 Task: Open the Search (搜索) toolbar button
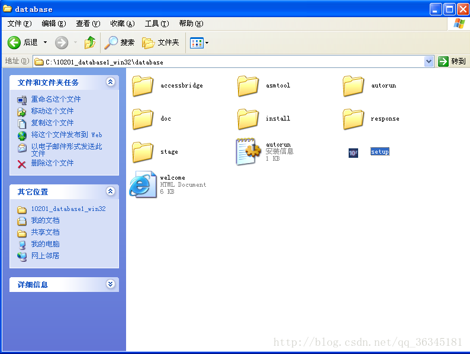click(120, 43)
